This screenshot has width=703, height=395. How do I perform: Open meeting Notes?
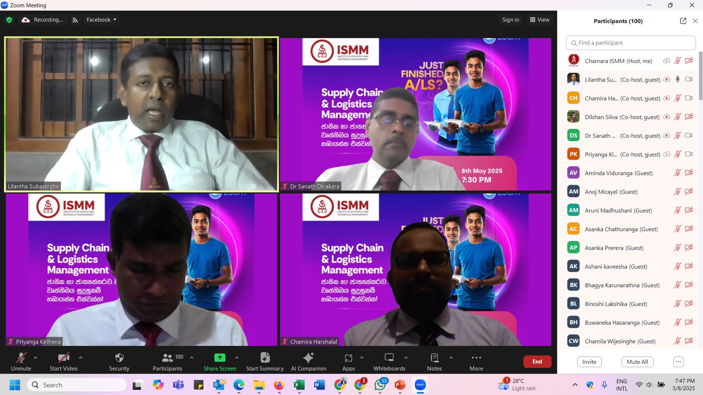(x=434, y=361)
